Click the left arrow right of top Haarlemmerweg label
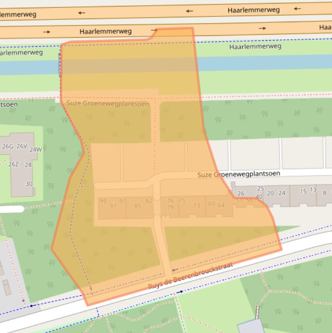This screenshot has width=332, height=333. click(x=297, y=8)
